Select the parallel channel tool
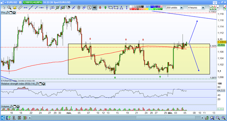The width and height of the screenshot is (227, 121). (x=52, y=8)
